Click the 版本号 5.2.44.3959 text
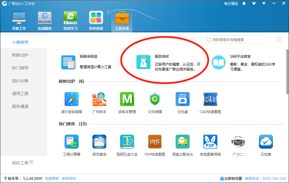Screen dimensions: 289x183 tap(25, 179)
